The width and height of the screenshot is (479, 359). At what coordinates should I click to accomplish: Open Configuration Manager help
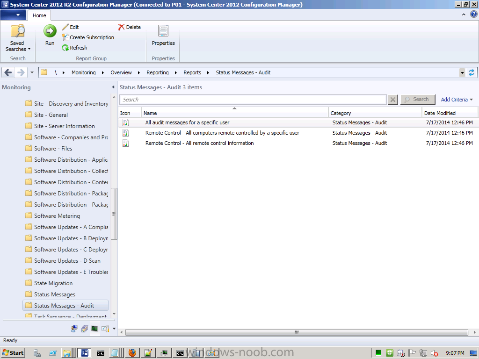click(473, 14)
